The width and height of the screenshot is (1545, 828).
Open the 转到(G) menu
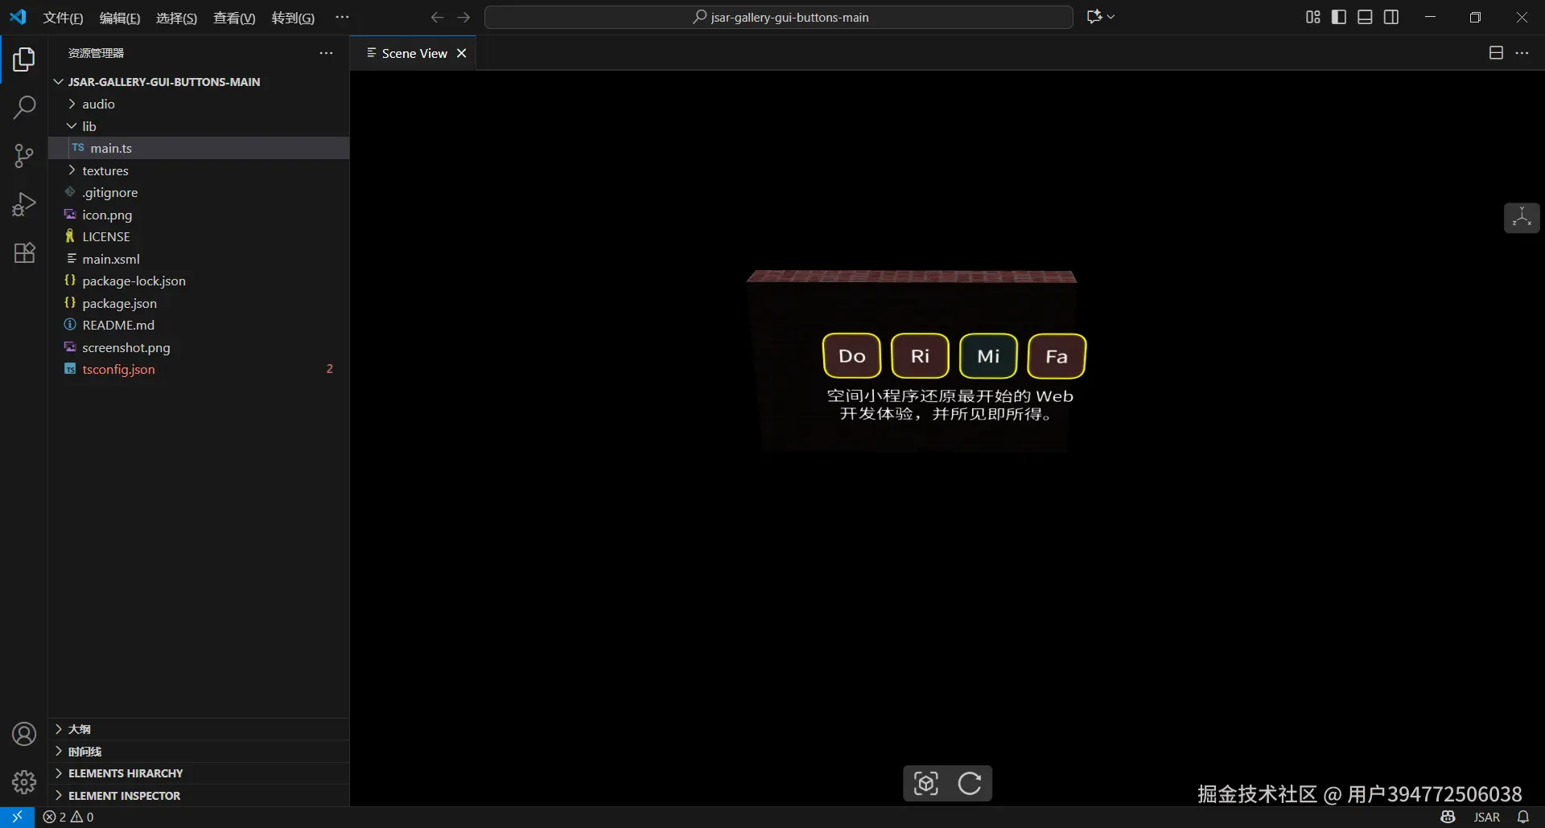point(293,18)
